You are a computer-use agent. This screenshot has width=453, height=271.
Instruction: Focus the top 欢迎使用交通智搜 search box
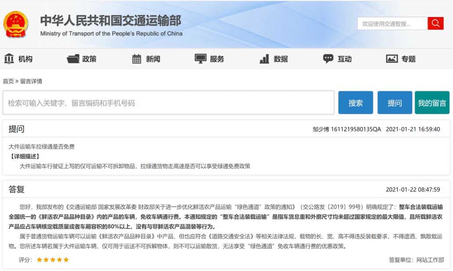[392, 24]
